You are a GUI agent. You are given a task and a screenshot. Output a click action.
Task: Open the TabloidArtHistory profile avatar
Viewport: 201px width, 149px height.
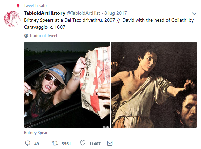(12, 19)
